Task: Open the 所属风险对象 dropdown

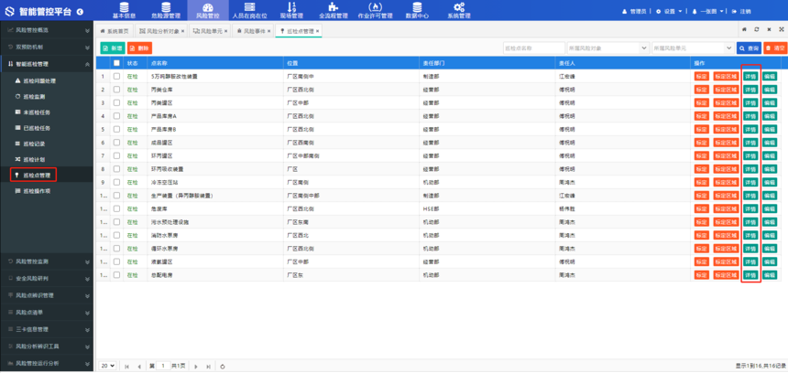Action: point(604,48)
